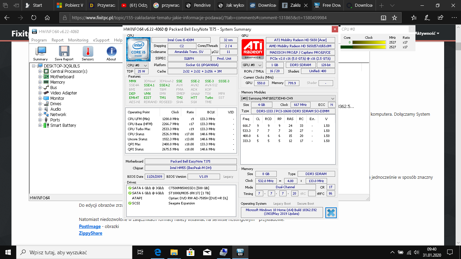This screenshot has height=259, width=461.
Task: Follow the PostImage link
Action: point(90,226)
